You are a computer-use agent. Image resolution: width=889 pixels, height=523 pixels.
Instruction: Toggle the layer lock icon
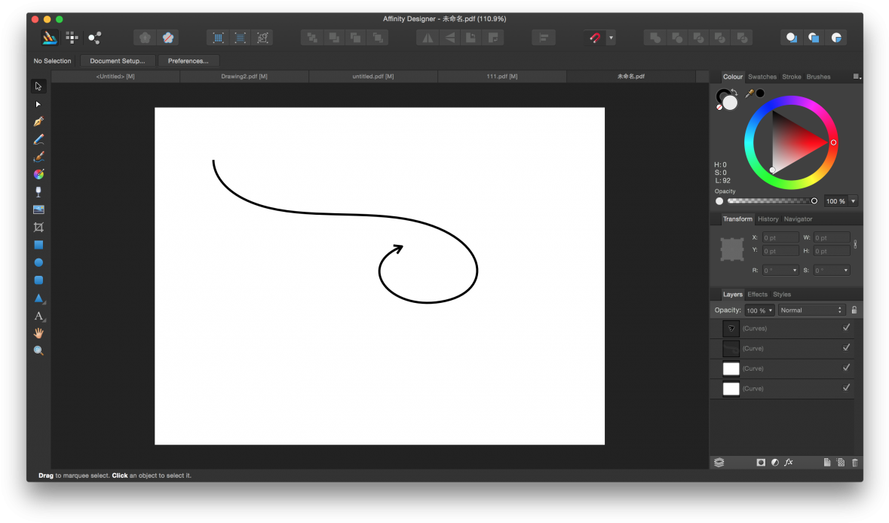[x=854, y=310]
